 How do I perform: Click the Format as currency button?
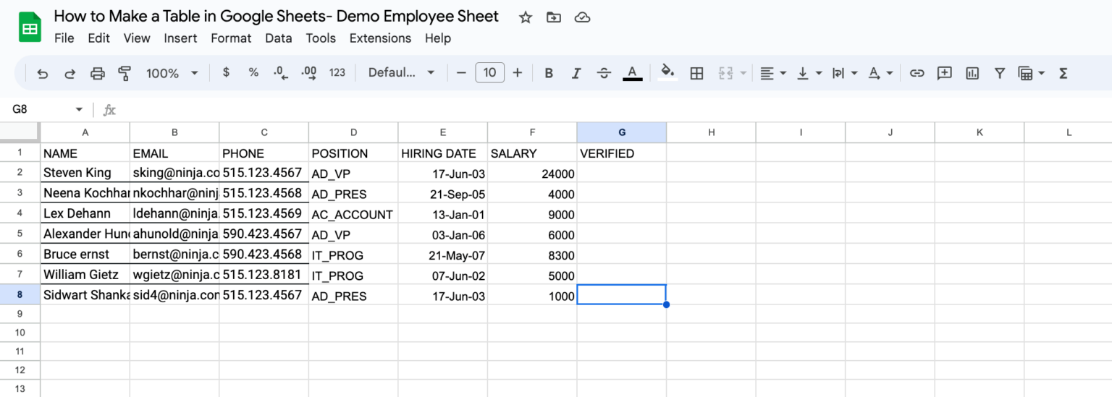[x=227, y=73]
